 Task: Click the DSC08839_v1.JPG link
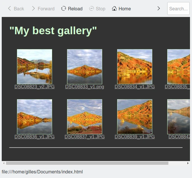pyautogui.click(x=135, y=137)
